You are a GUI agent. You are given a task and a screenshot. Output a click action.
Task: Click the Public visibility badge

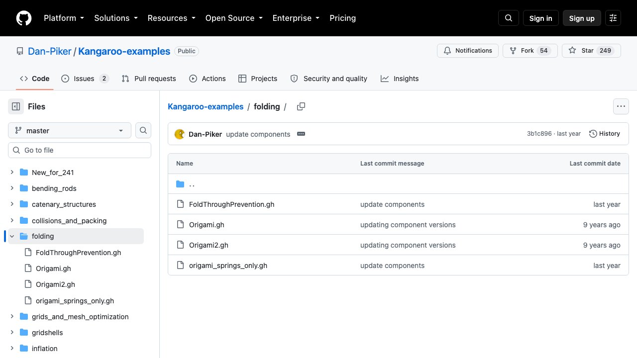(x=187, y=51)
